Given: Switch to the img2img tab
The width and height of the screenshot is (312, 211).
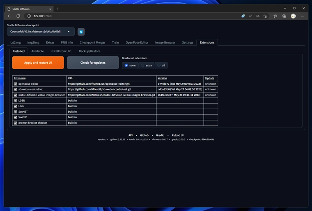Looking at the screenshot, I should point(33,42).
